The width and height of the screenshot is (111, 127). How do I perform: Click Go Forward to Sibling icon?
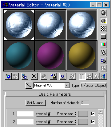click(x=96, y=76)
